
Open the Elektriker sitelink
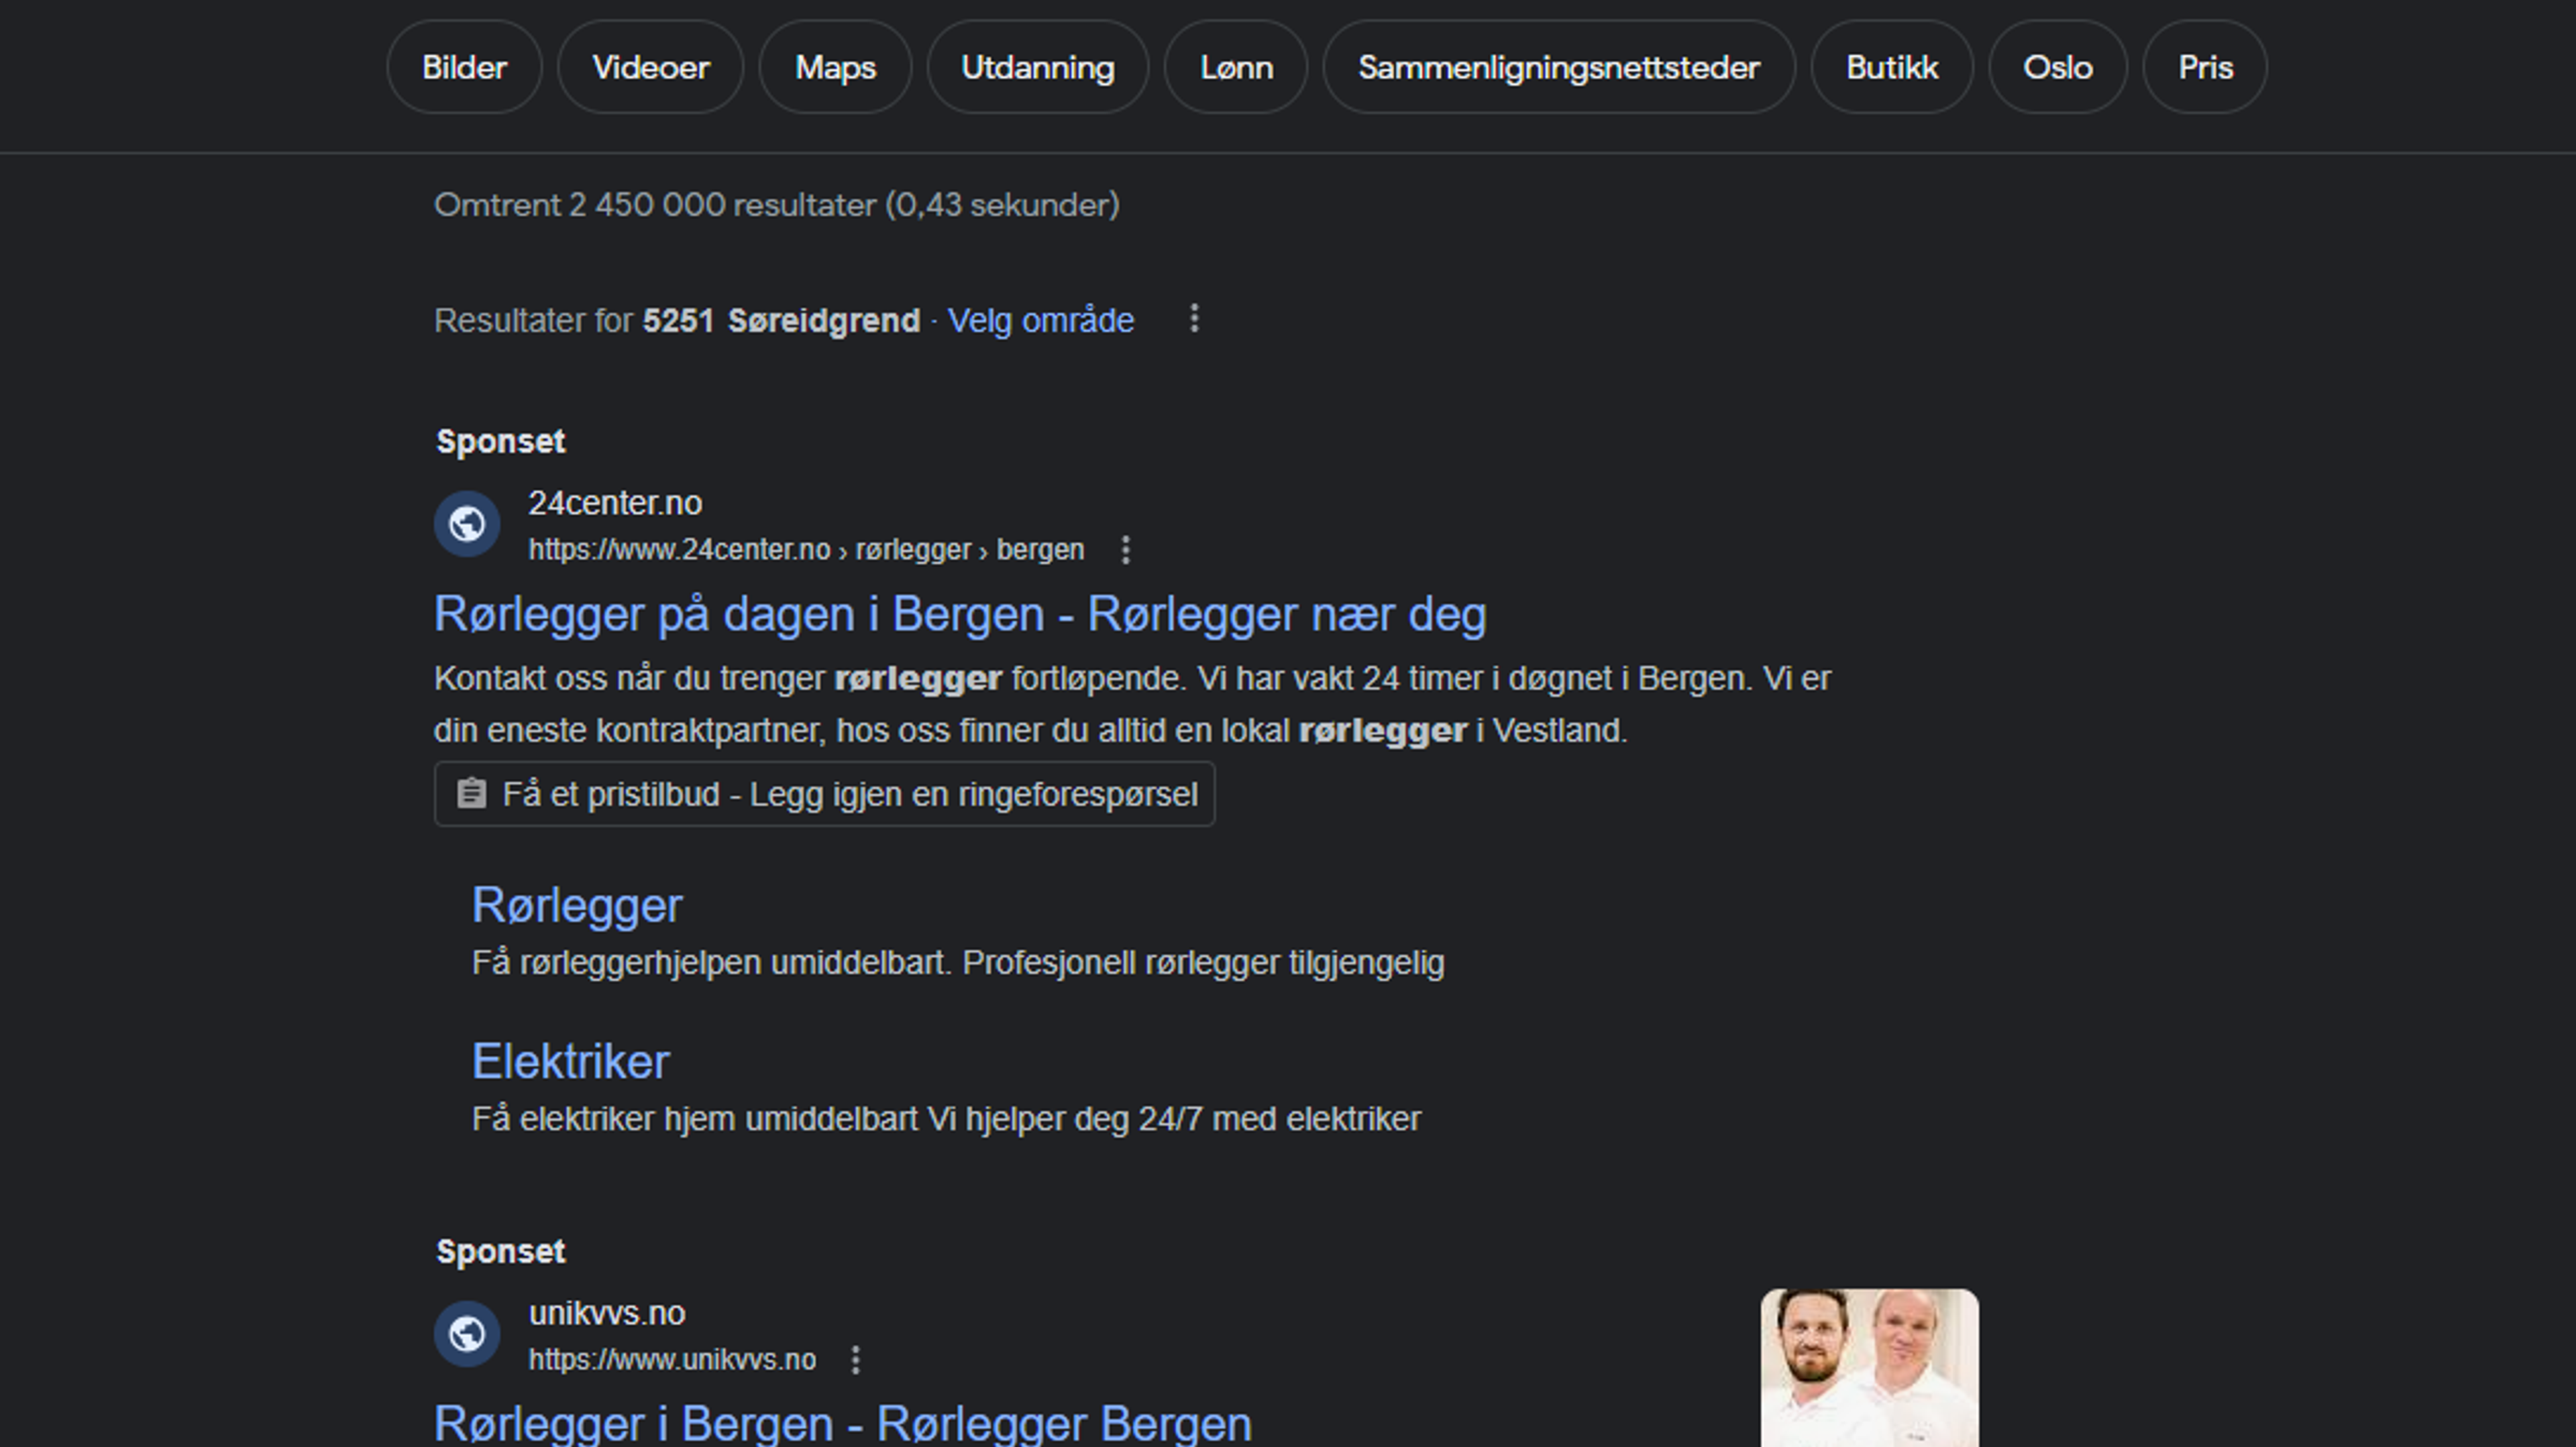[570, 1061]
